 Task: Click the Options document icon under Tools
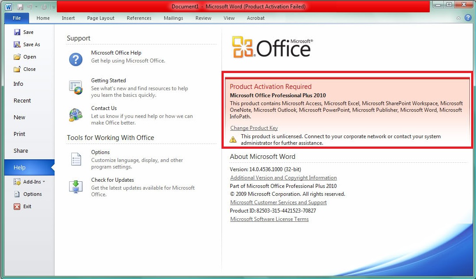pos(76,159)
